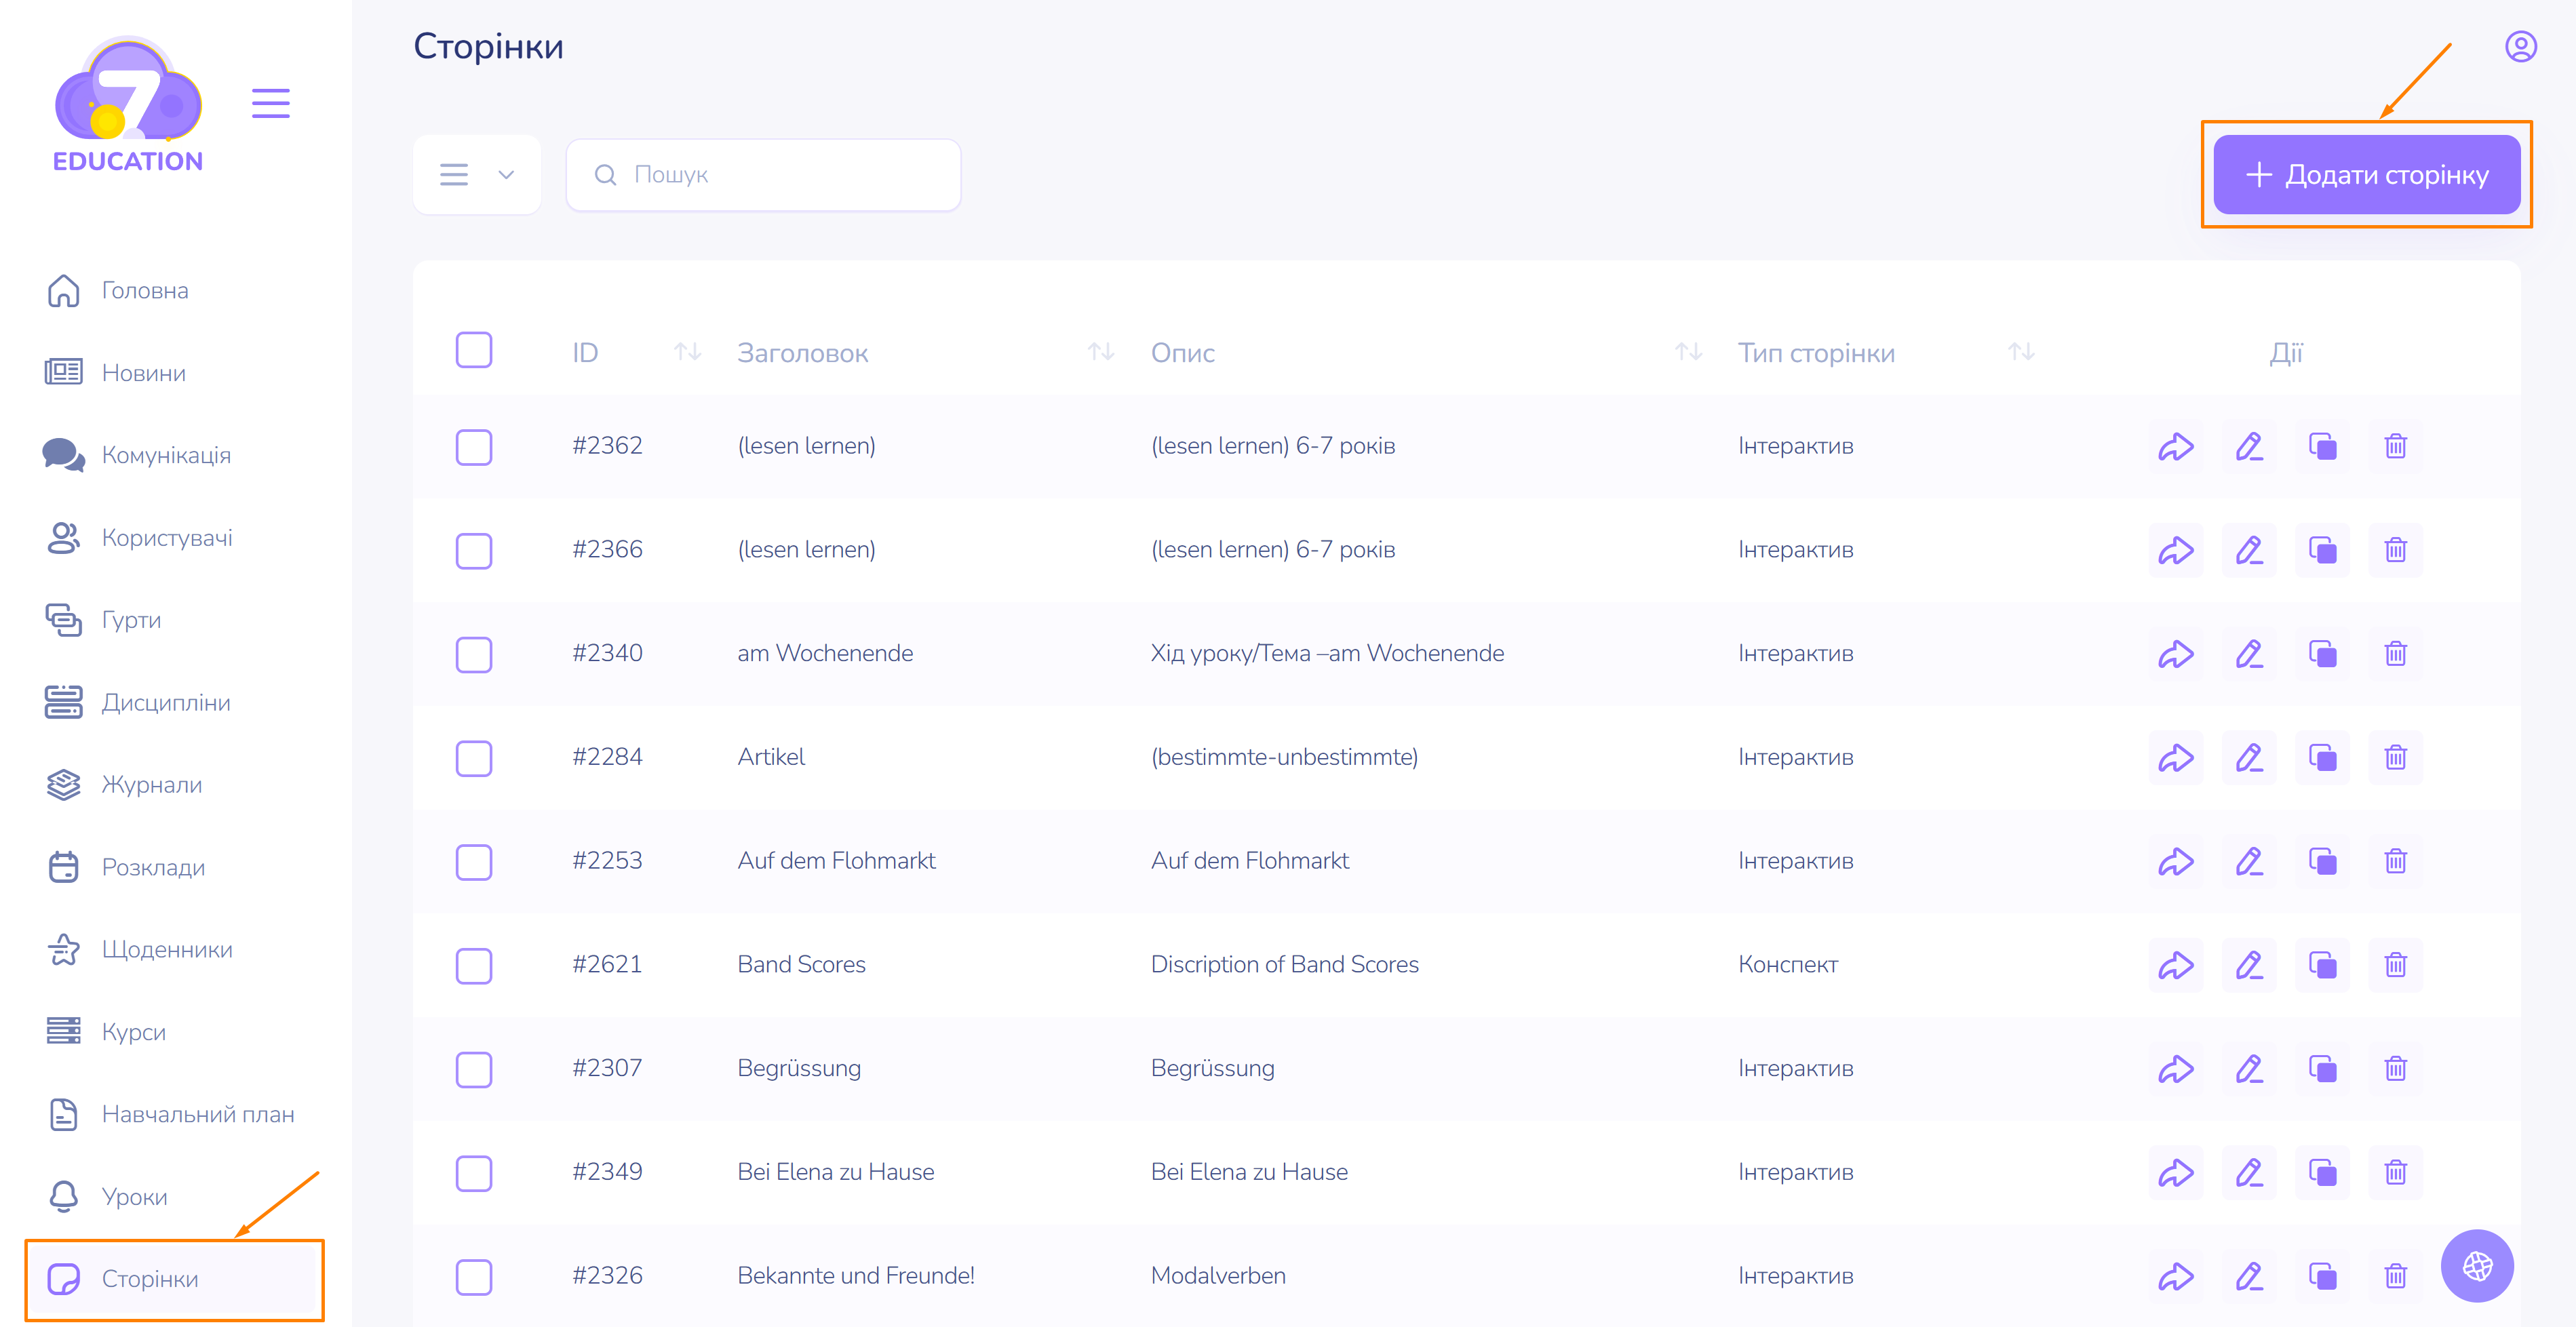The width and height of the screenshot is (2576, 1327).
Task: Copy the Artikel page
Action: point(2322,758)
